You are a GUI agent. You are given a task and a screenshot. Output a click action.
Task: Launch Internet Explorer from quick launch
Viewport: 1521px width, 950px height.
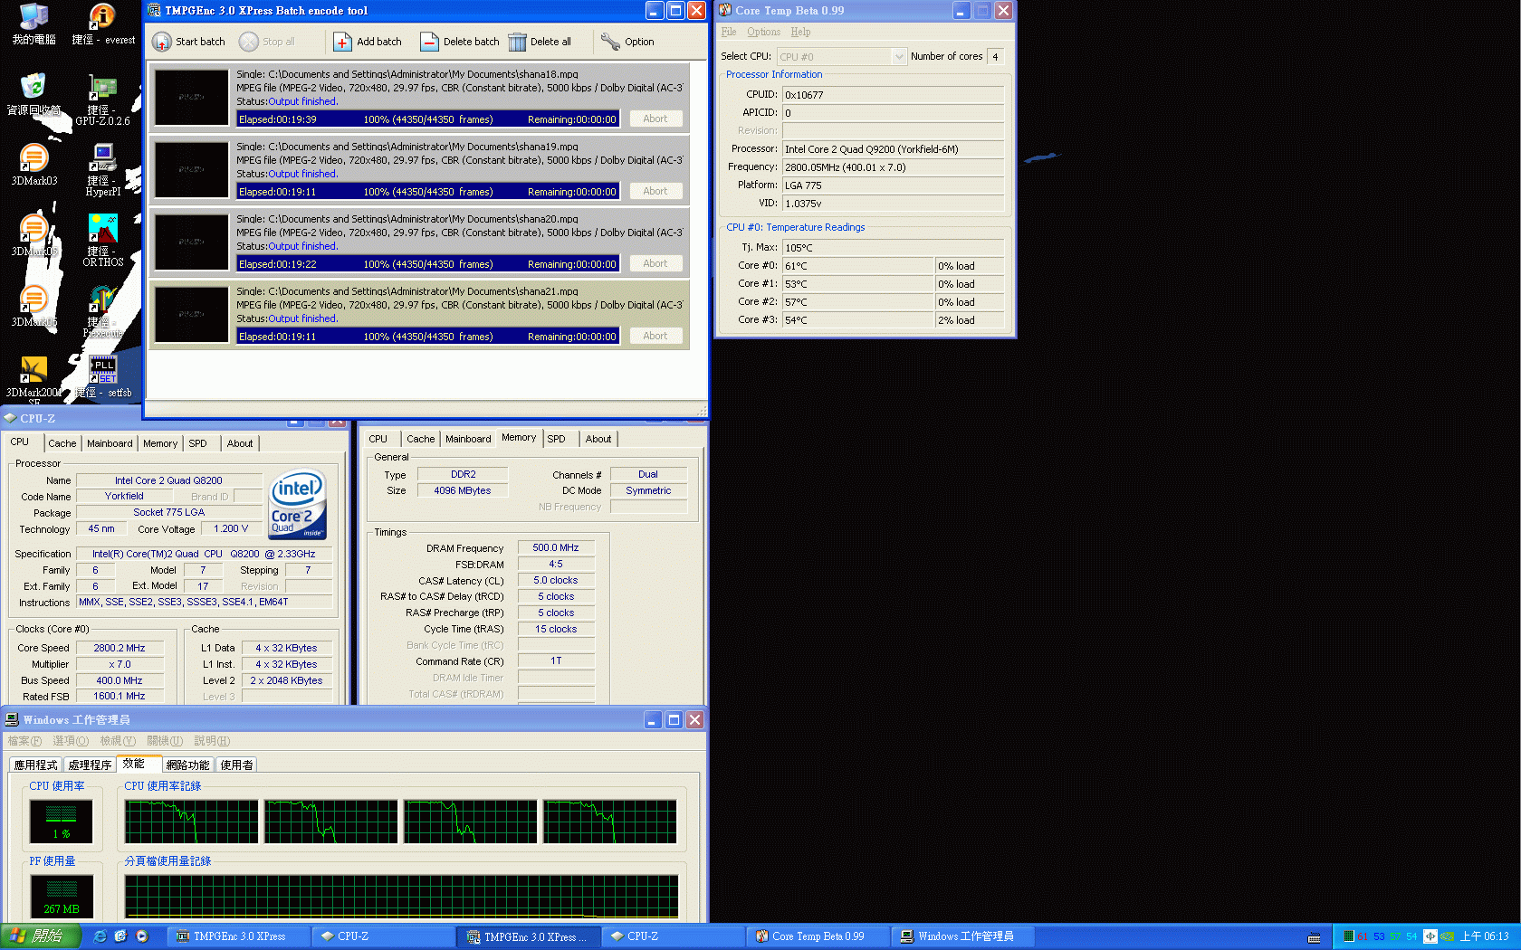pos(100,936)
